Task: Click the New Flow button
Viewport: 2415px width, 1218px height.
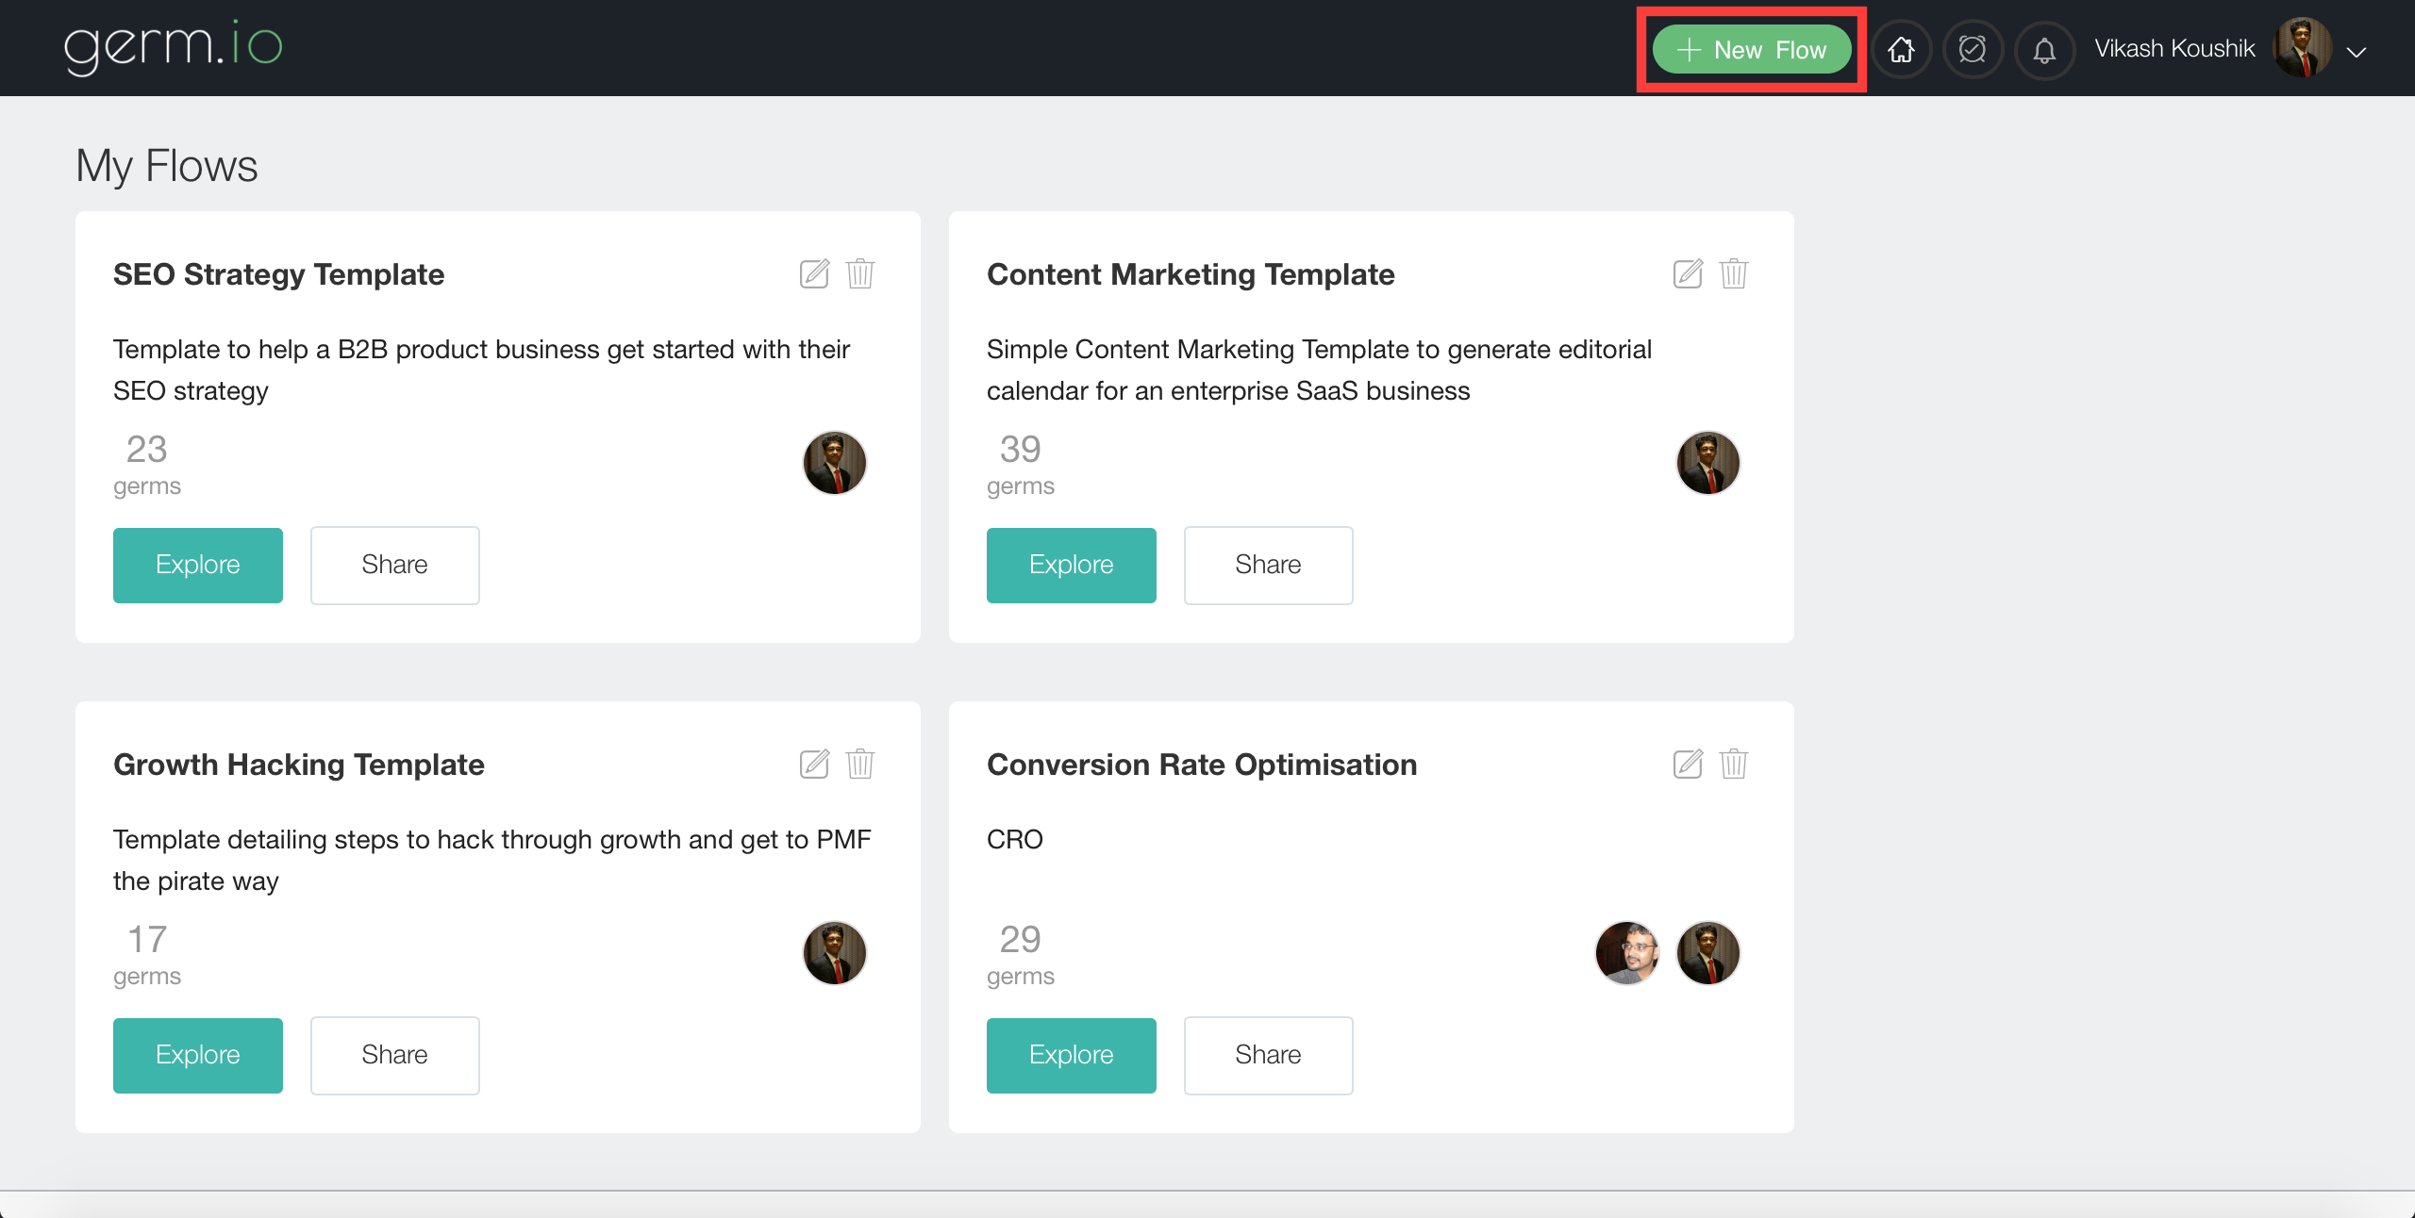Action: point(1752,50)
